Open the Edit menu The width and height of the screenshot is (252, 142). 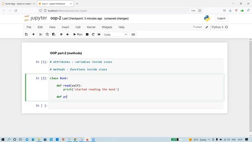pos(40,27)
